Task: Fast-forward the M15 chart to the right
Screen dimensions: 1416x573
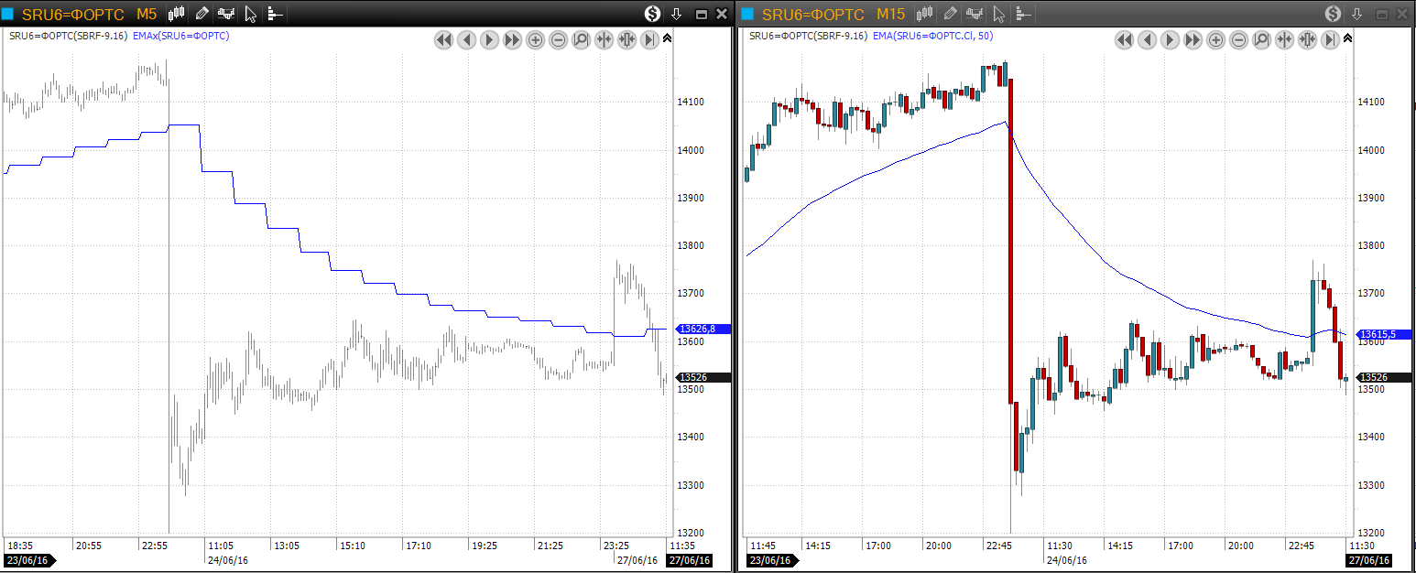Action: (x=1193, y=40)
